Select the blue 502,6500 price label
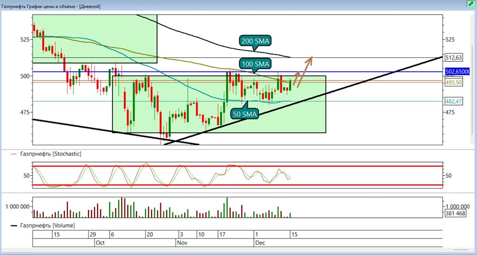Image resolution: width=477 pixels, height=255 pixels. pyautogui.click(x=457, y=71)
